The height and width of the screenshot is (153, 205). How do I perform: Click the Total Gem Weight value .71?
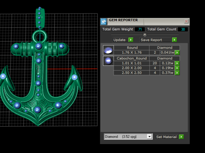pos(140,29)
